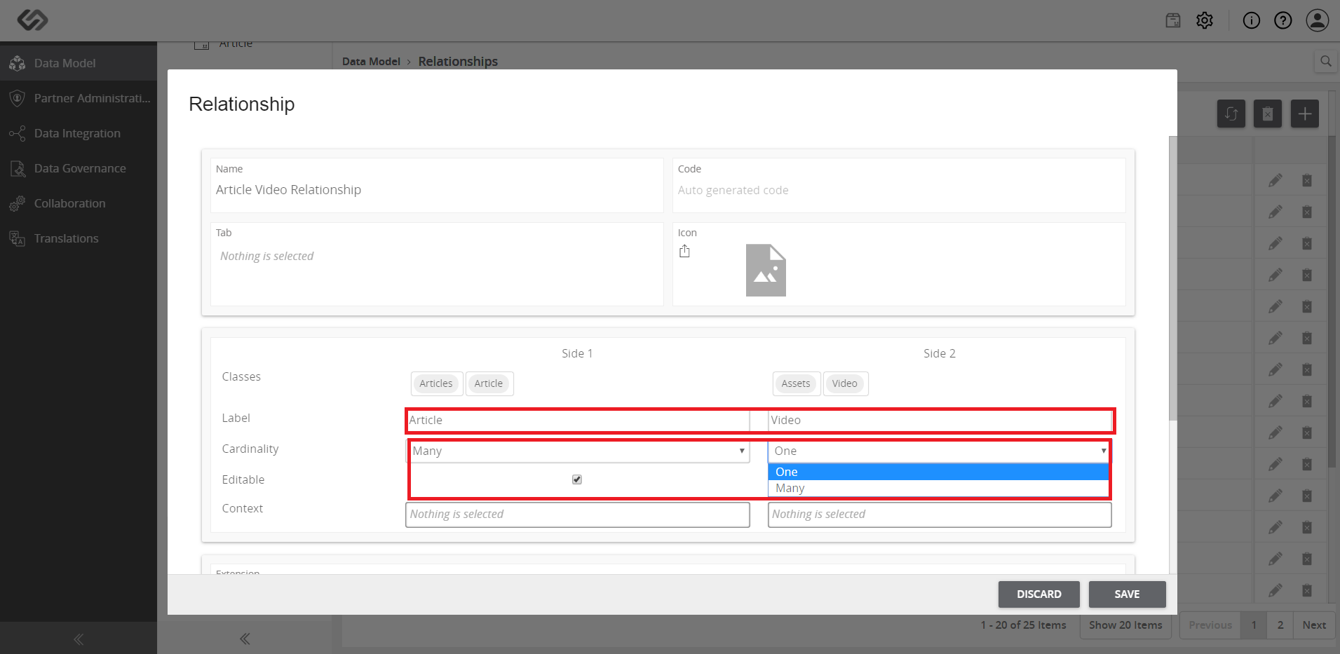Click the placeholder image thumbnail
Screen dimensions: 1340x654
click(766, 270)
